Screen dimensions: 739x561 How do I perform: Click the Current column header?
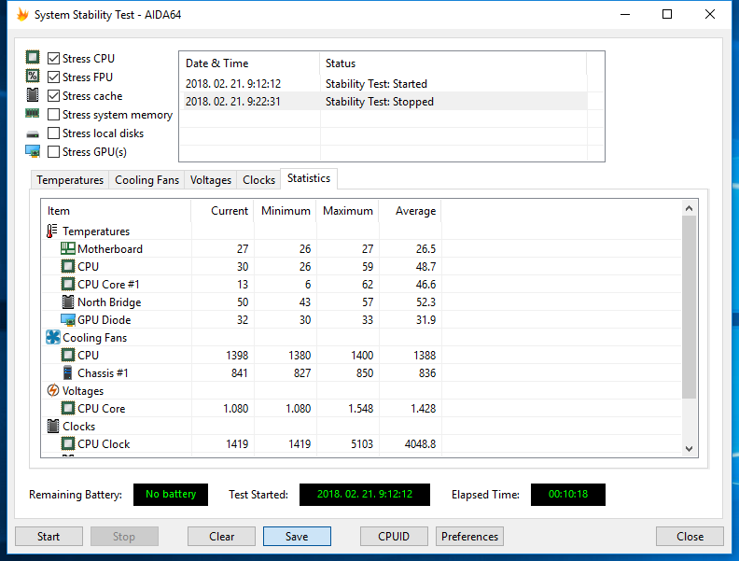[222, 211]
